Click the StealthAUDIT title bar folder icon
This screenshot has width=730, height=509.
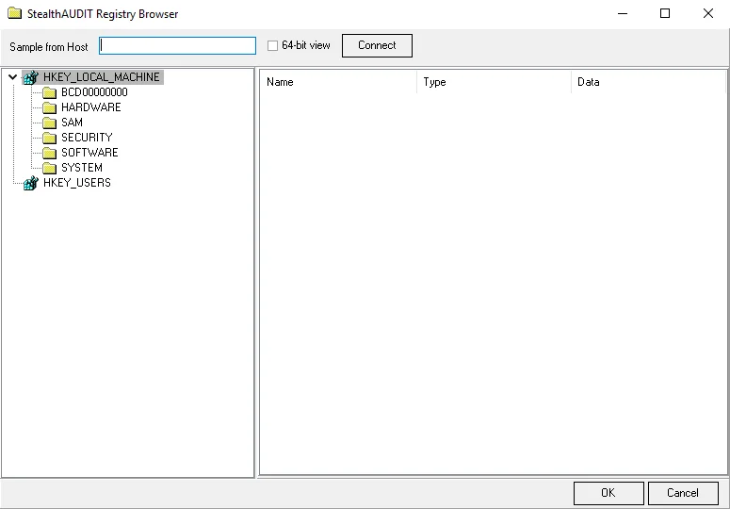pyautogui.click(x=14, y=13)
